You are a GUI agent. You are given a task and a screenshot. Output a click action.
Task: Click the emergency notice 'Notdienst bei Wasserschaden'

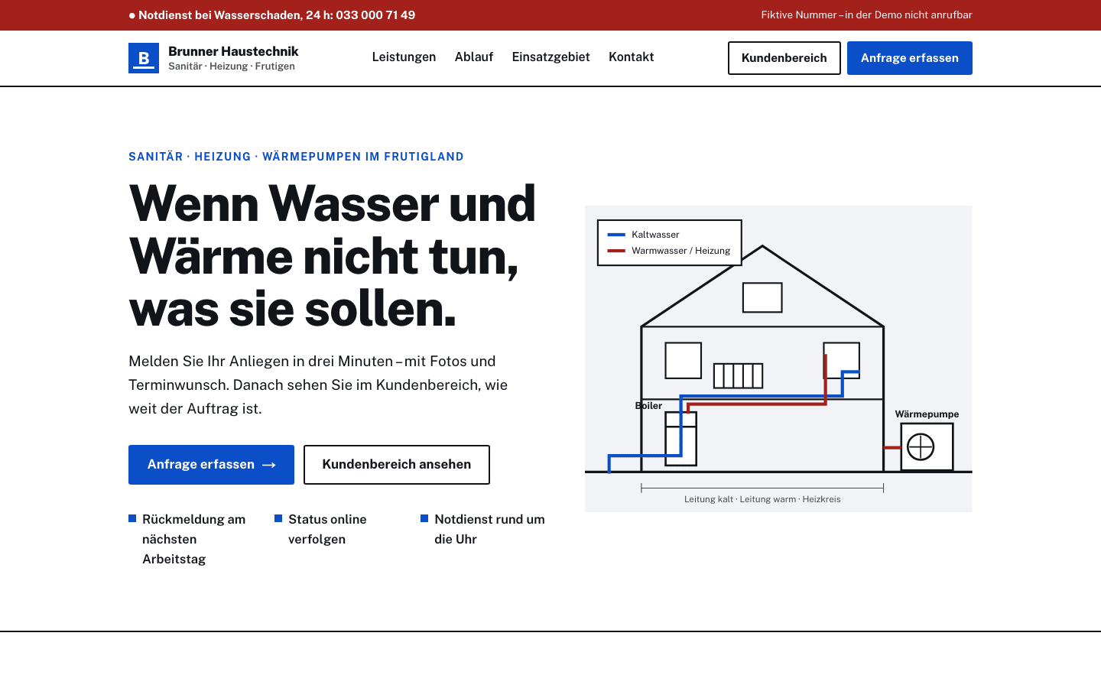[x=272, y=15]
